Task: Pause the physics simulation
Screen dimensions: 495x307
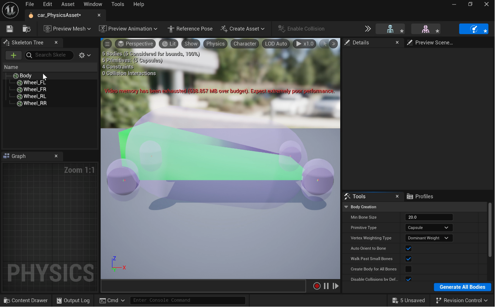Action: tap(326, 286)
